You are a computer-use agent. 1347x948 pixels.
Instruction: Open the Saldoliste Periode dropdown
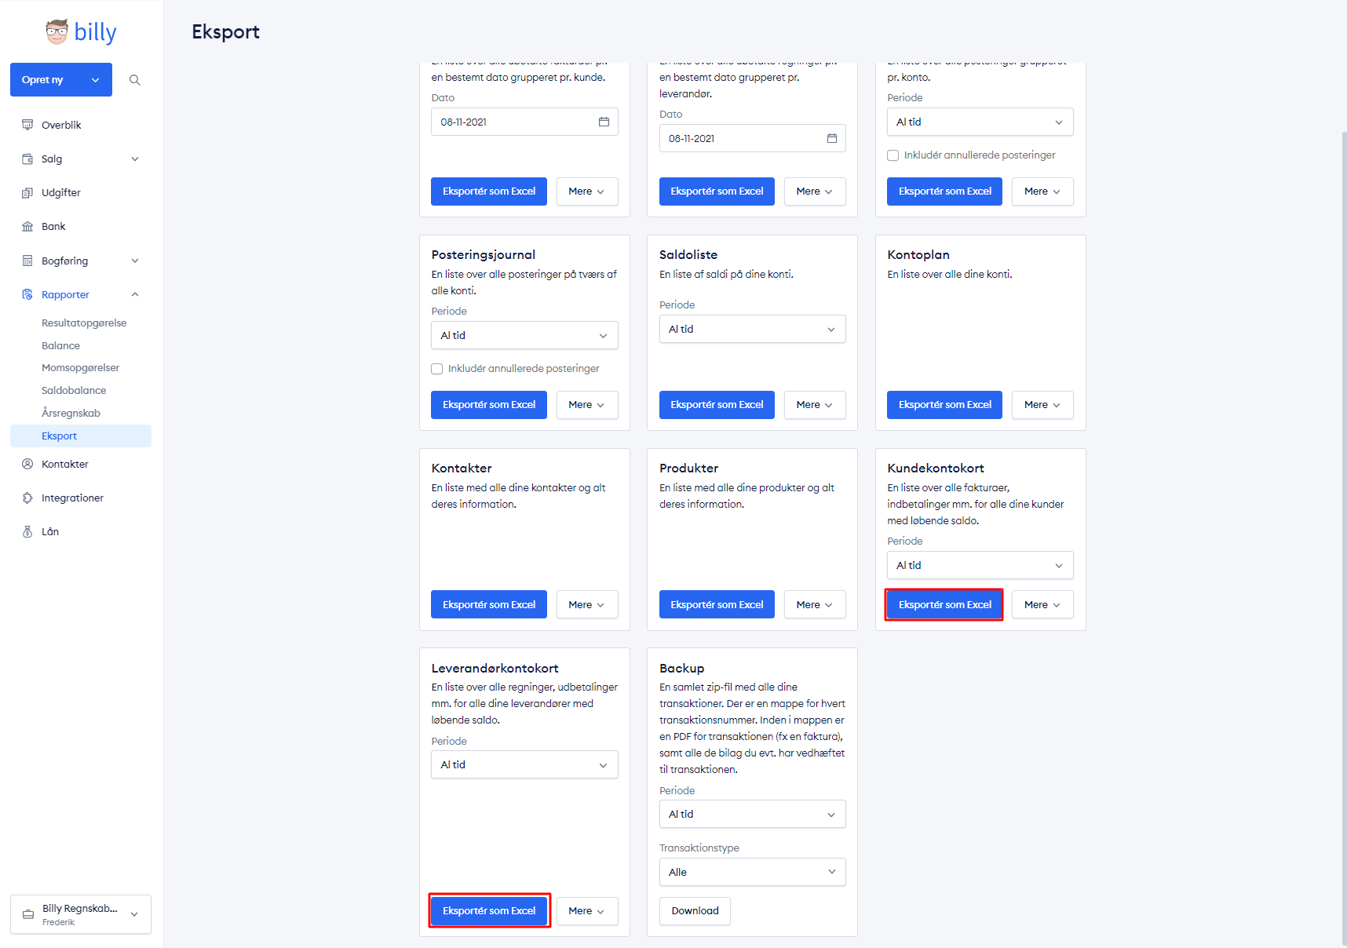coord(753,329)
